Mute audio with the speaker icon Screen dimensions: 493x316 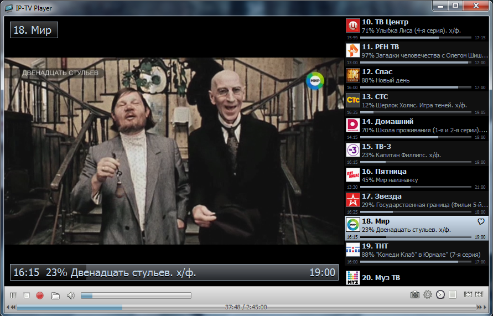click(x=71, y=296)
